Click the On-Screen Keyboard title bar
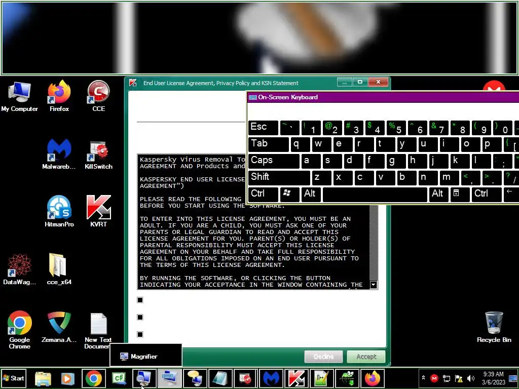Image resolution: width=519 pixels, height=389 pixels. [x=383, y=97]
